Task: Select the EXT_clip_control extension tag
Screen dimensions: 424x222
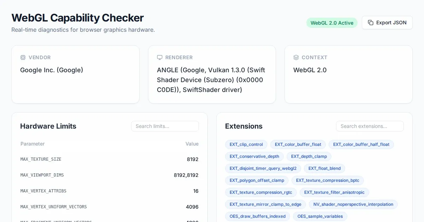Action: pos(246,144)
